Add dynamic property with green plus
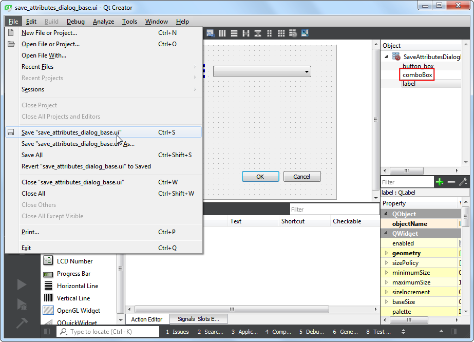Screen dimensions: 474x342 439,182
